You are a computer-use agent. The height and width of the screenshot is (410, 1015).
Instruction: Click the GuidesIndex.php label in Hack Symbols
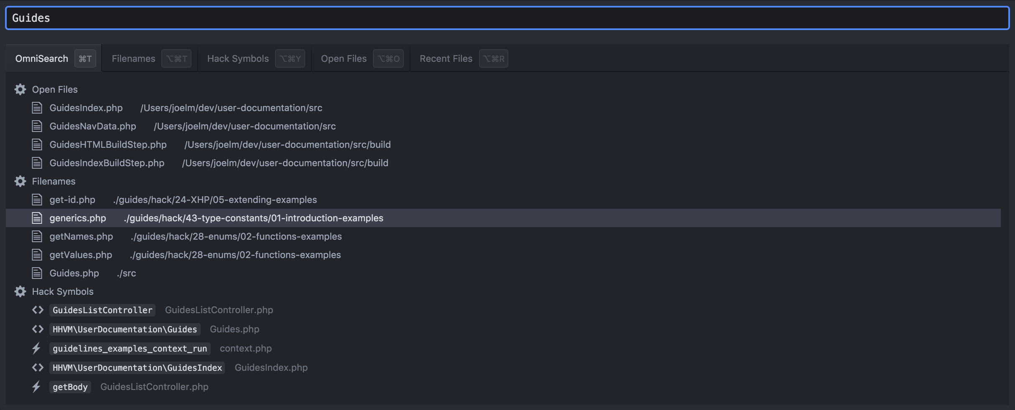(271, 367)
